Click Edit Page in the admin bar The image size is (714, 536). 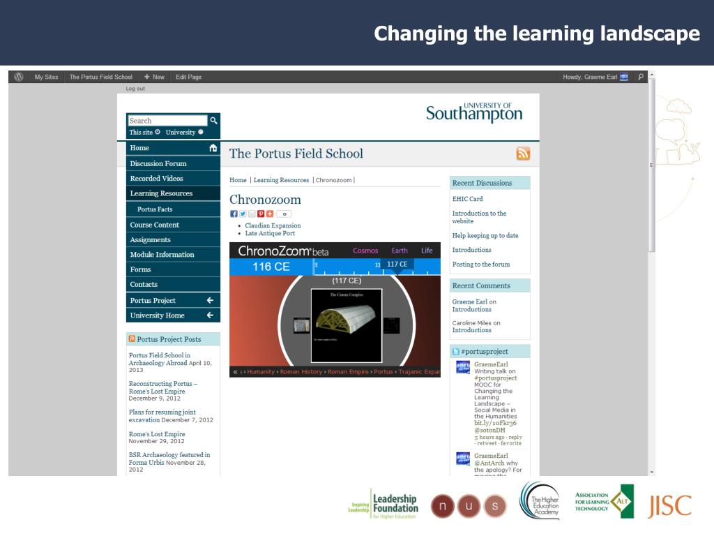pos(188,77)
